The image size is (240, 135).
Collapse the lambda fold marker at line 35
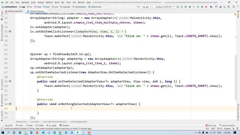click(x=15, y=31)
